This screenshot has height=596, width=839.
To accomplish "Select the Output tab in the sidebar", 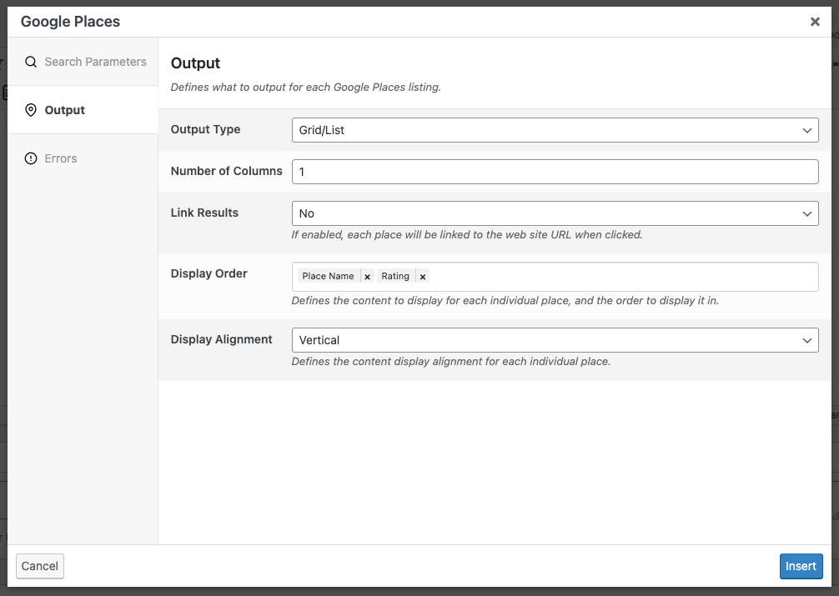I will pyautogui.click(x=63, y=109).
